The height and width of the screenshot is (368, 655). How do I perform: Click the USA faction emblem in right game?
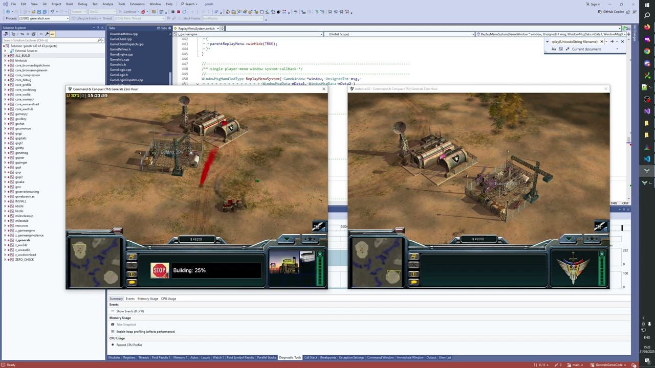coord(573,268)
